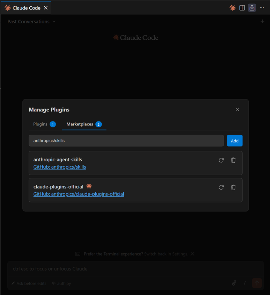The width and height of the screenshot is (270, 295).
Task: Close the Claude Code tab
Action: (x=45, y=8)
